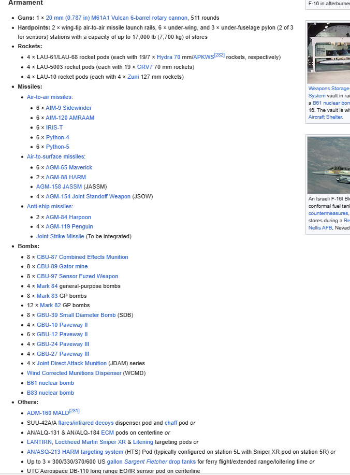This screenshot has width=350, height=475.
Task: Open the Python-5 missile link
Action: point(57,147)
